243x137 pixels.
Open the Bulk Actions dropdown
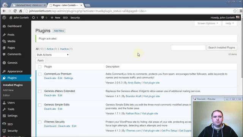(52, 55)
